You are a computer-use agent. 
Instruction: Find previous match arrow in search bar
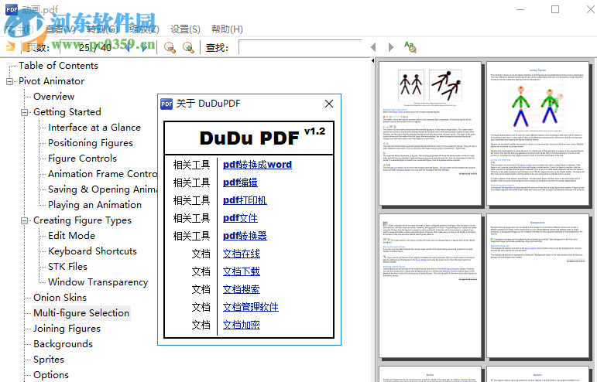[x=373, y=47]
